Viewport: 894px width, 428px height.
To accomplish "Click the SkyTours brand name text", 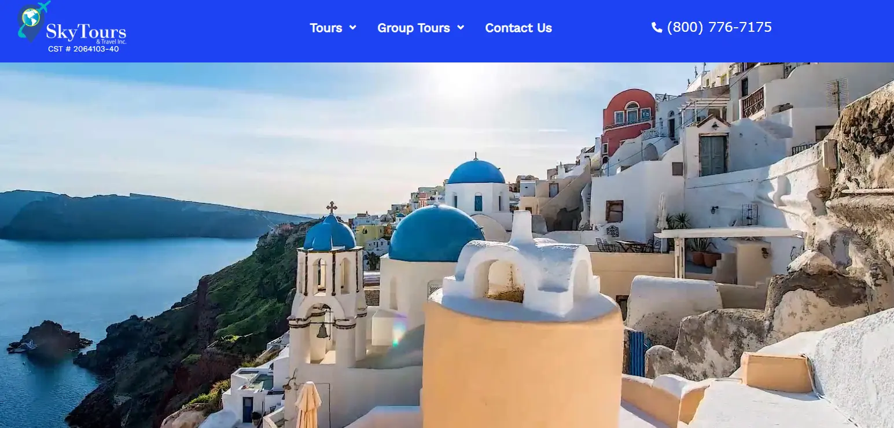I will coord(86,33).
